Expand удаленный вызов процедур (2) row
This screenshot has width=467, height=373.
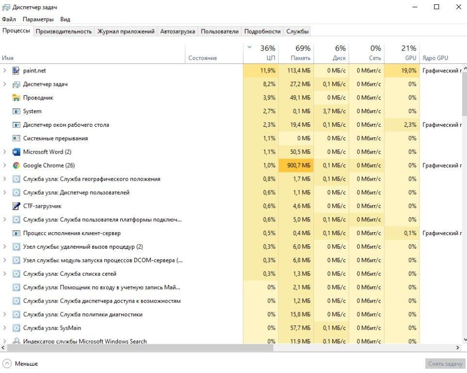[4, 247]
